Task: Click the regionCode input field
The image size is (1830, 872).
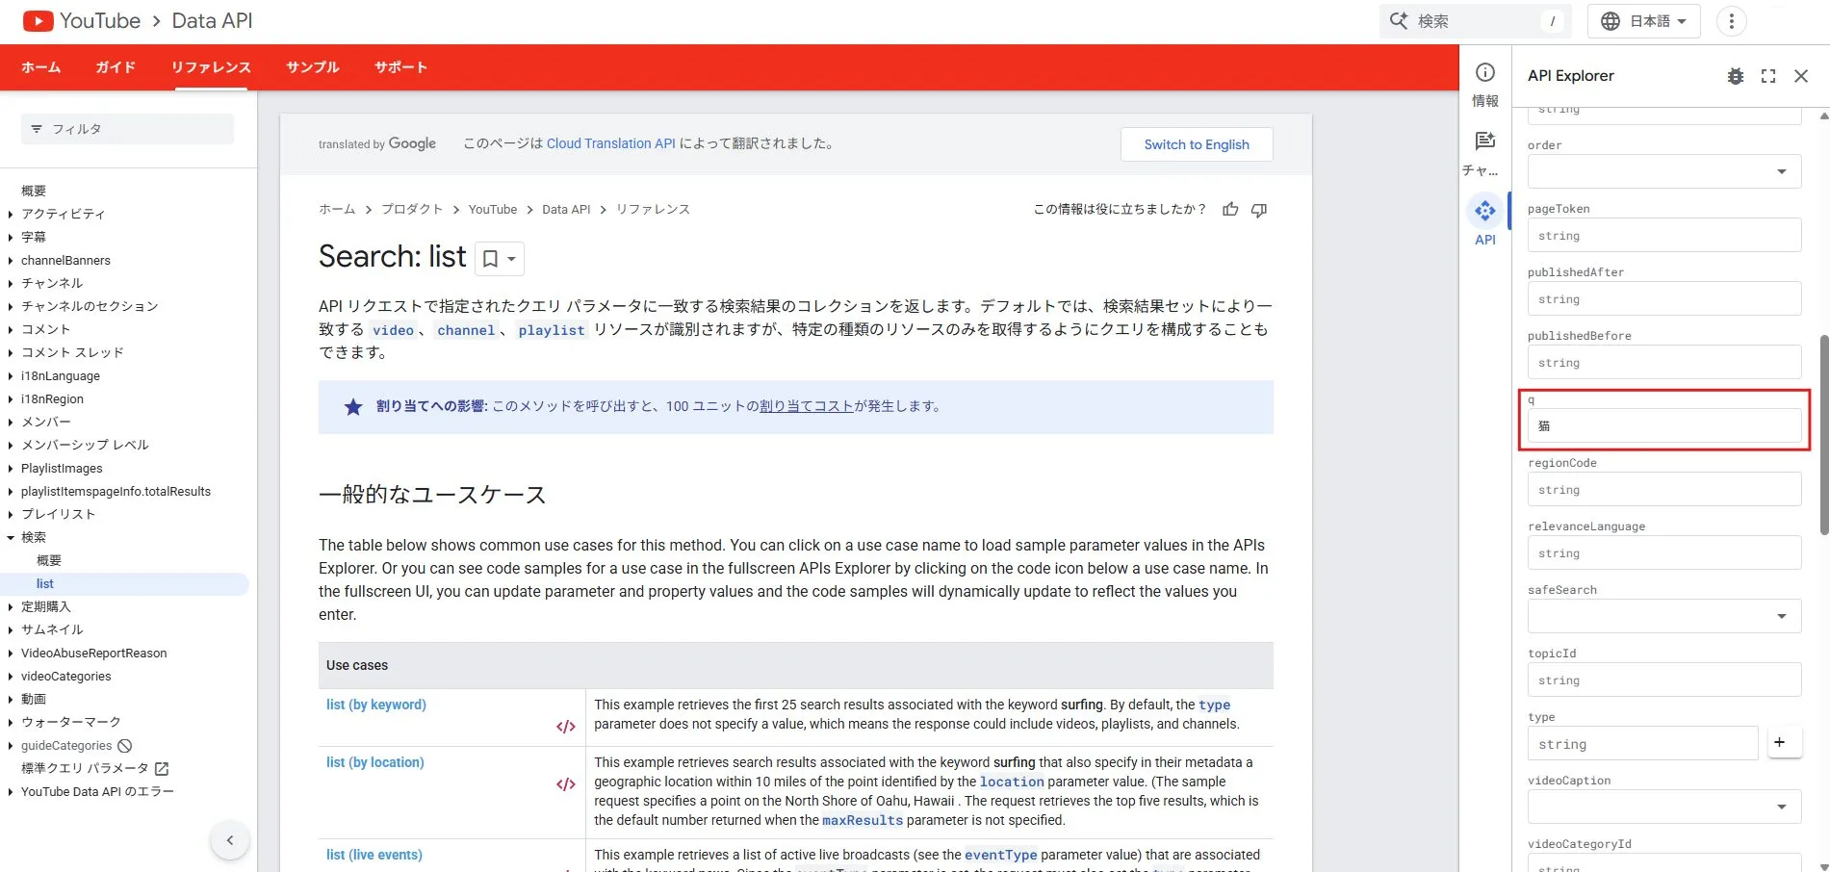Action: pyautogui.click(x=1664, y=489)
